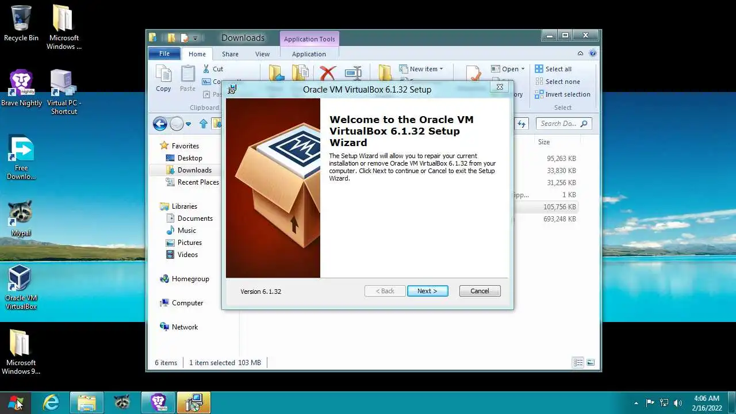Viewport: 736px width, 414px height.
Task: Open Recent Places in navigation pane
Action: click(193, 182)
